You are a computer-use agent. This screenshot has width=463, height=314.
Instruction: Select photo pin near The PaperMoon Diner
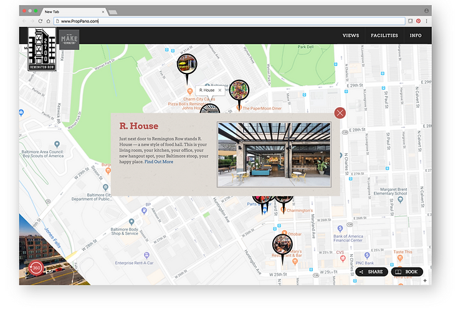[x=239, y=90]
